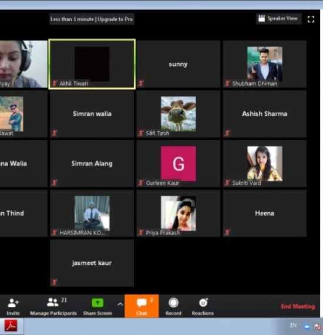Click muted mic icon on HARSIMRAN KO...
Screen dimensions: 323x335
55,233
